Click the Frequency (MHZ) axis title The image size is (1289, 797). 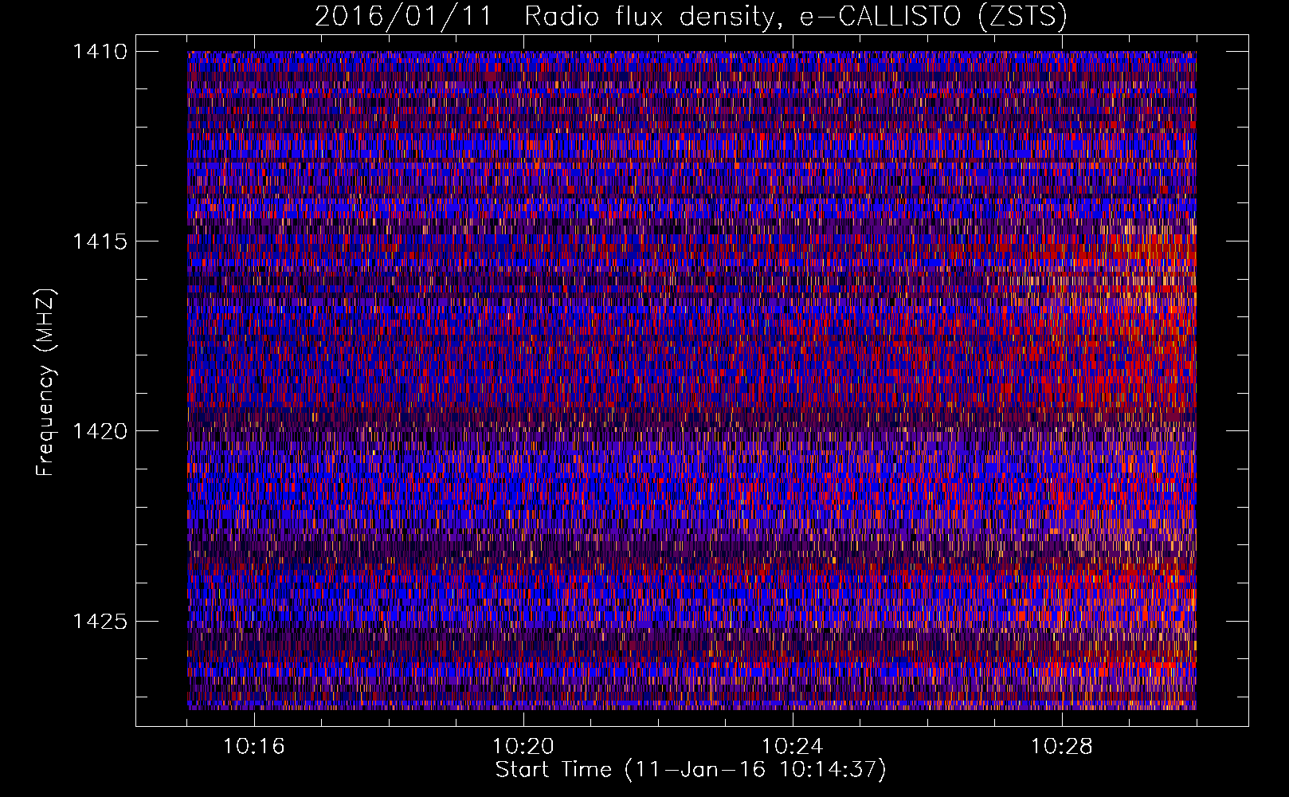tap(46, 382)
